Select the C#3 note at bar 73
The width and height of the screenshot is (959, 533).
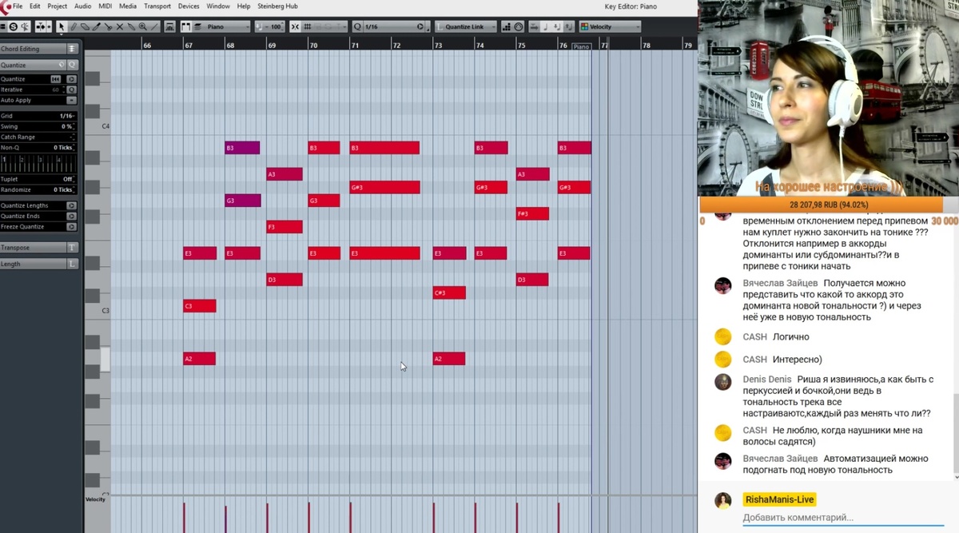coord(449,292)
